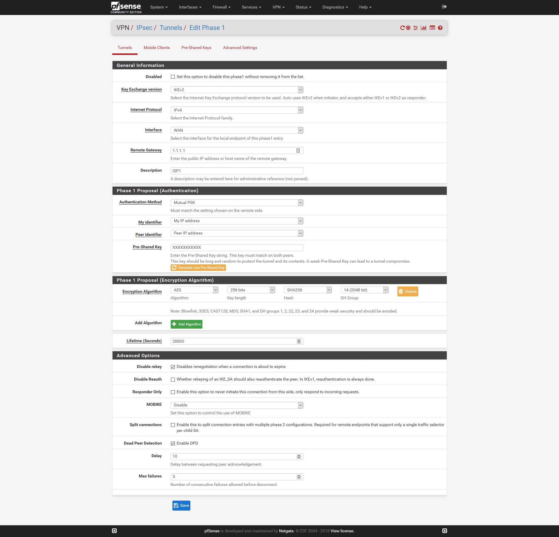Toggle the Enable DPD checkbox
Screen dimensions: 559x537
(x=173, y=443)
